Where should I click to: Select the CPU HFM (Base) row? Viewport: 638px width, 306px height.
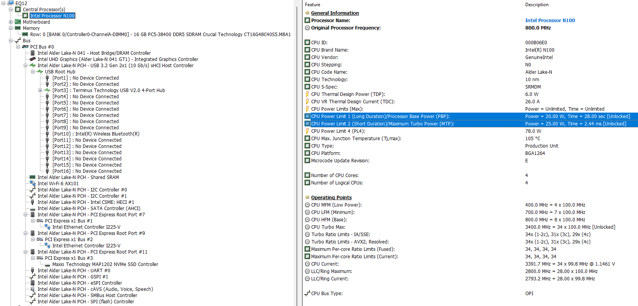click(x=471, y=219)
